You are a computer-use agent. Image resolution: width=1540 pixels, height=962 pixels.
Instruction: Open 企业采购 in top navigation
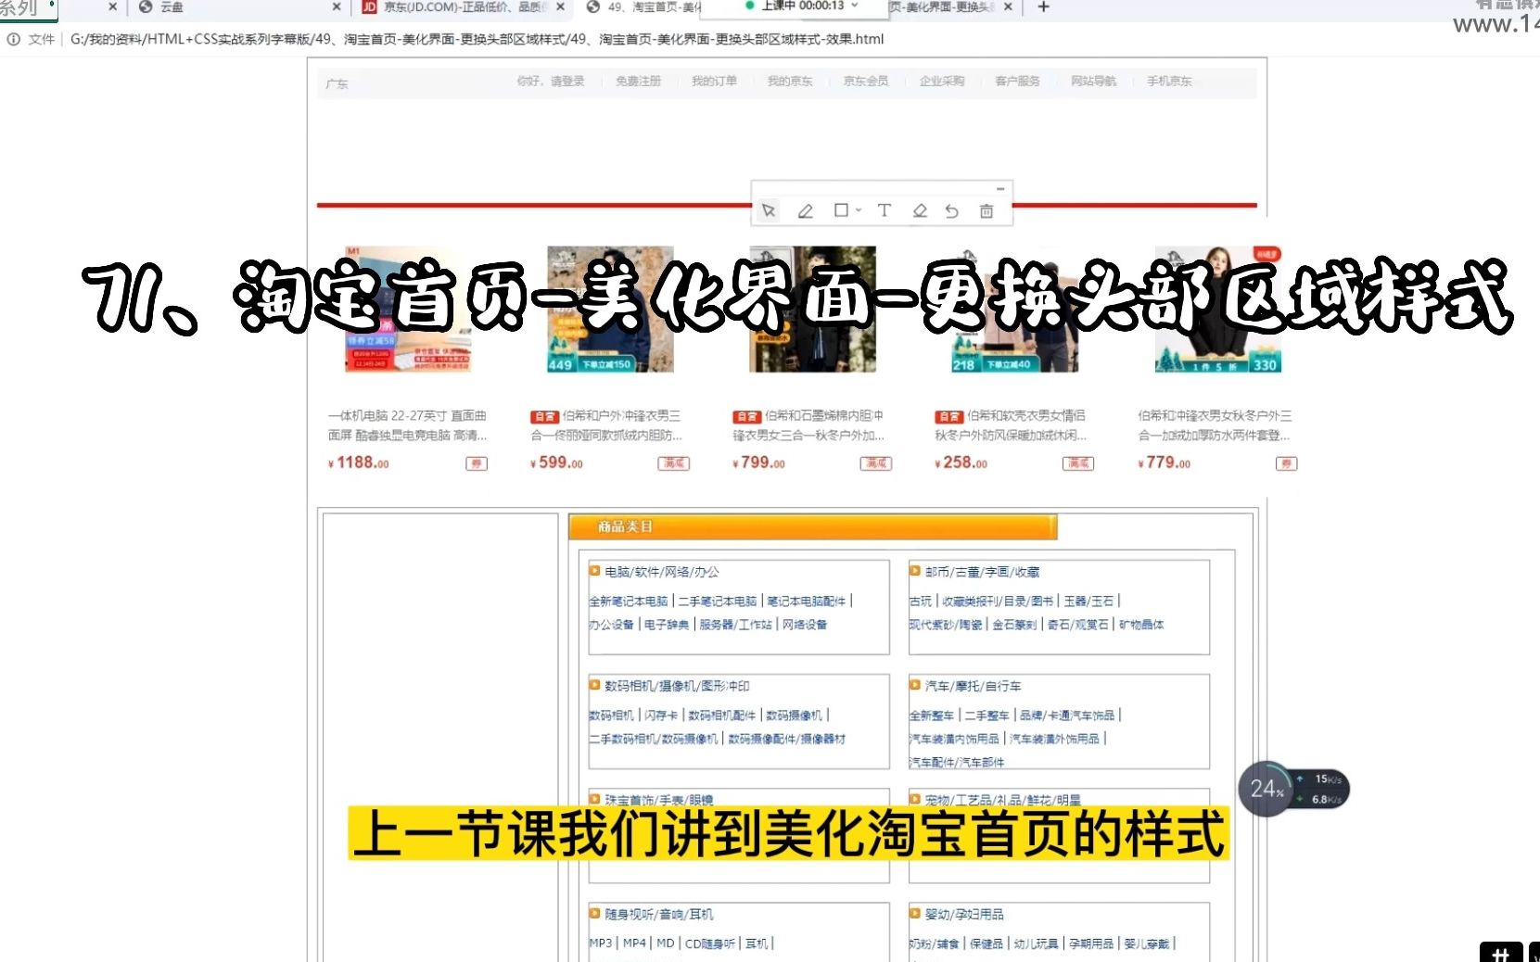pyautogui.click(x=942, y=82)
